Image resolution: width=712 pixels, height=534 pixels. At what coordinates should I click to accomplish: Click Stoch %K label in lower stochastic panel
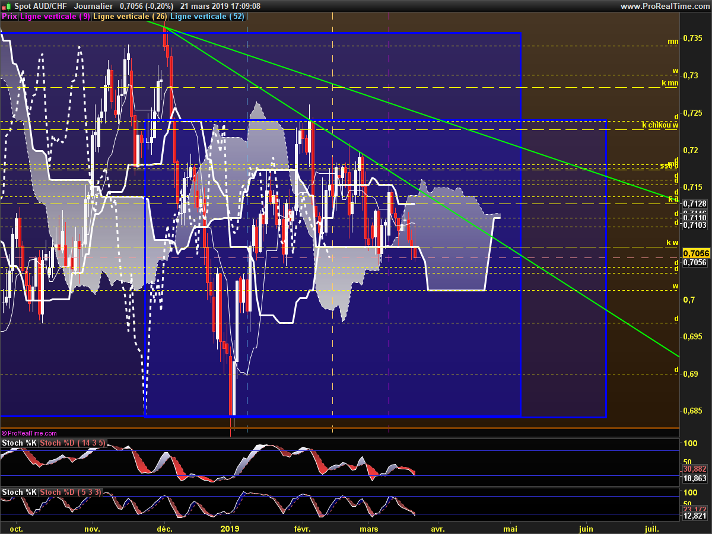[20, 492]
